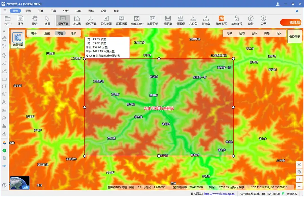The width and height of the screenshot is (304, 197).
Task: Switch map layer to 卫星
Action: [x=47, y=33]
